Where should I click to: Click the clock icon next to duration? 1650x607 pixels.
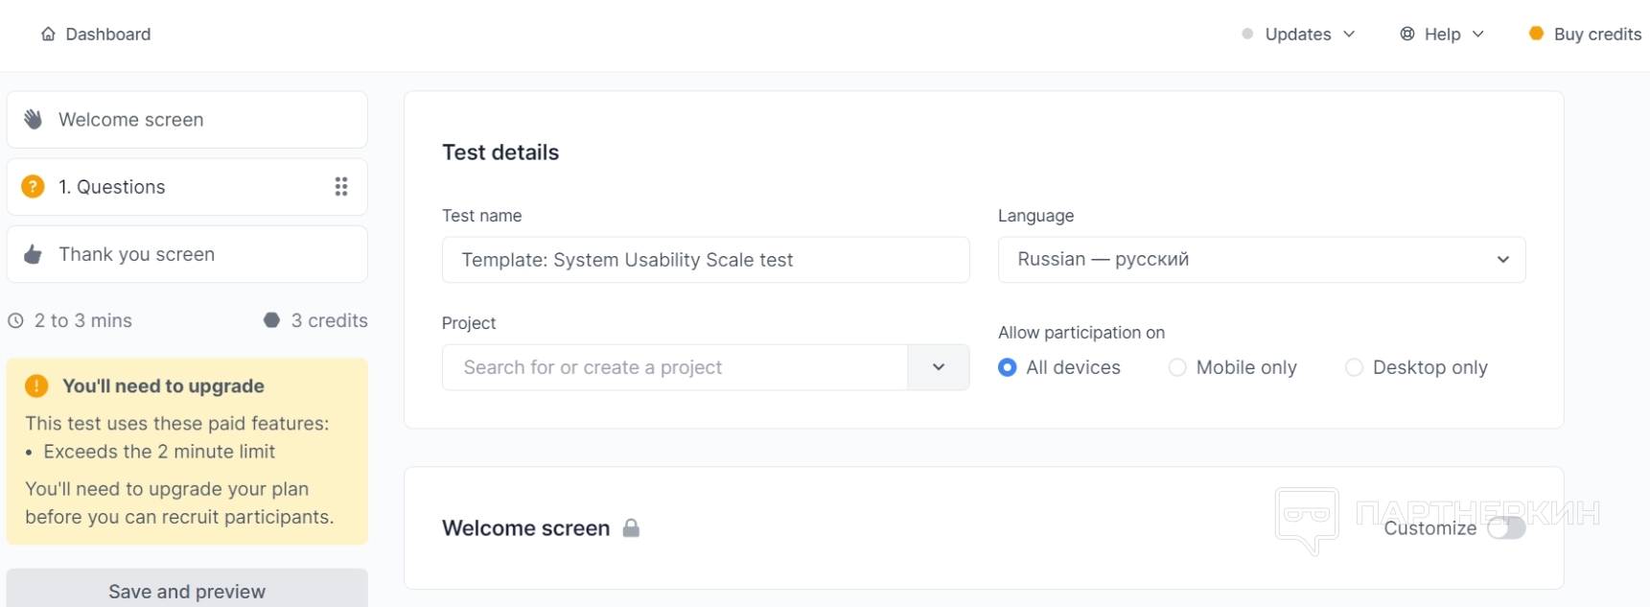(15, 321)
